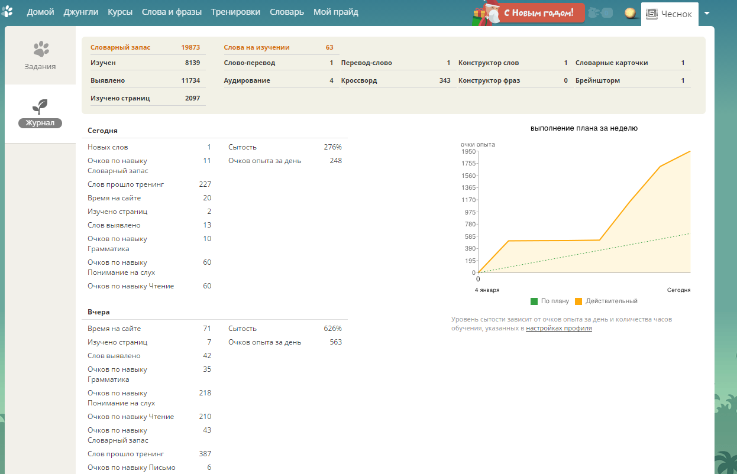Click the profile avatar icon beside Чеснок
This screenshot has height=474, width=737.
[652, 14]
